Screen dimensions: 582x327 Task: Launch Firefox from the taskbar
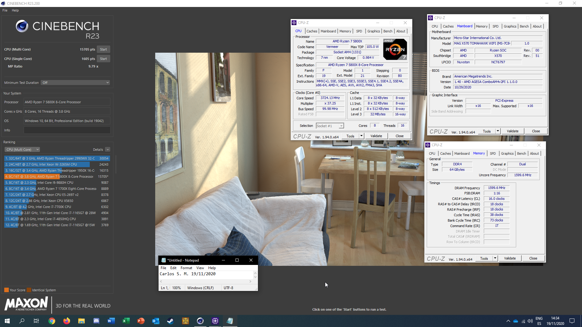67,321
